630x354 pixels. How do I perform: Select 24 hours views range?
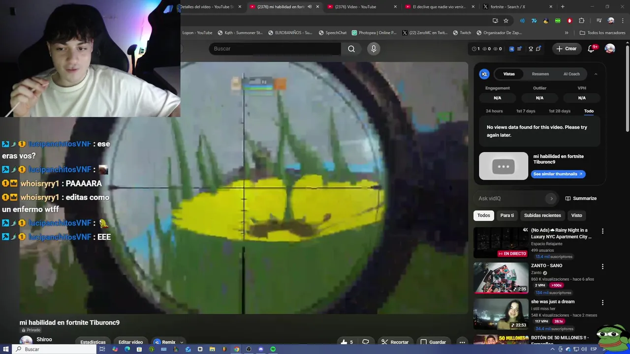494,111
